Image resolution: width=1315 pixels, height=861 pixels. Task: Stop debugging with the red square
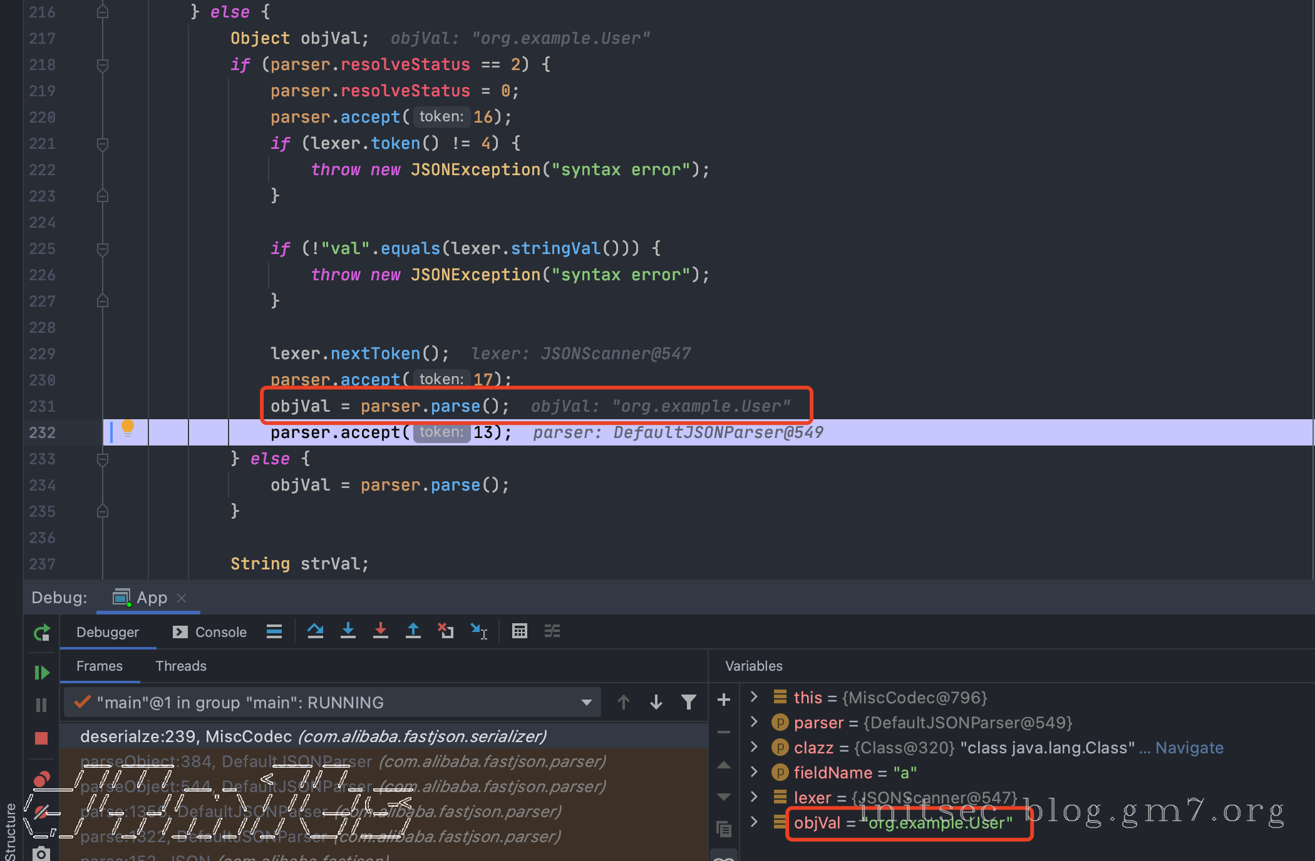coord(42,738)
